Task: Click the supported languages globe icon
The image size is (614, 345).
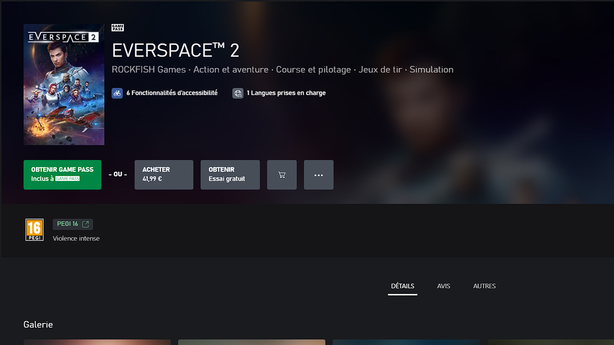Action: [x=237, y=93]
